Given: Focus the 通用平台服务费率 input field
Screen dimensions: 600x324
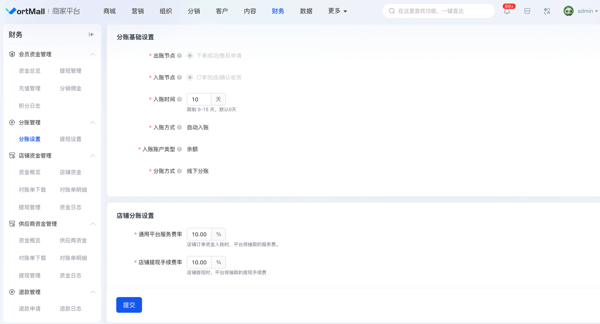Looking at the screenshot, I should click(x=199, y=234).
